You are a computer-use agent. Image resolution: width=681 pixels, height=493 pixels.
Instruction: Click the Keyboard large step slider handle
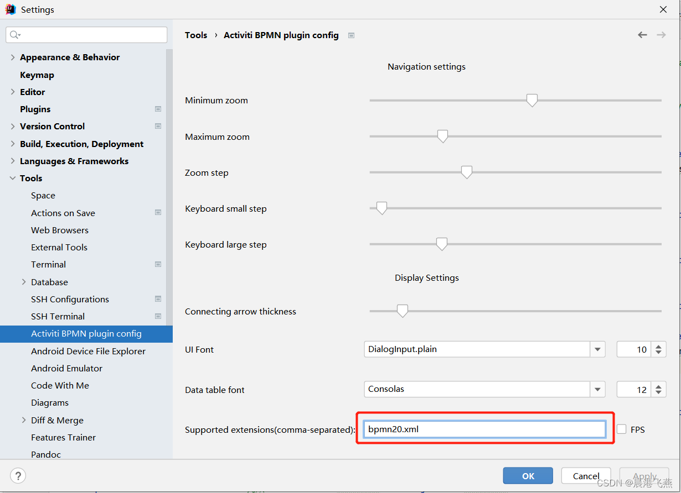coord(441,244)
